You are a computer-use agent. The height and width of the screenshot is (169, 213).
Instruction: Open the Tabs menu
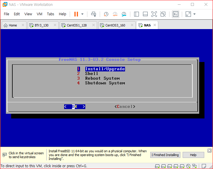[51, 14]
